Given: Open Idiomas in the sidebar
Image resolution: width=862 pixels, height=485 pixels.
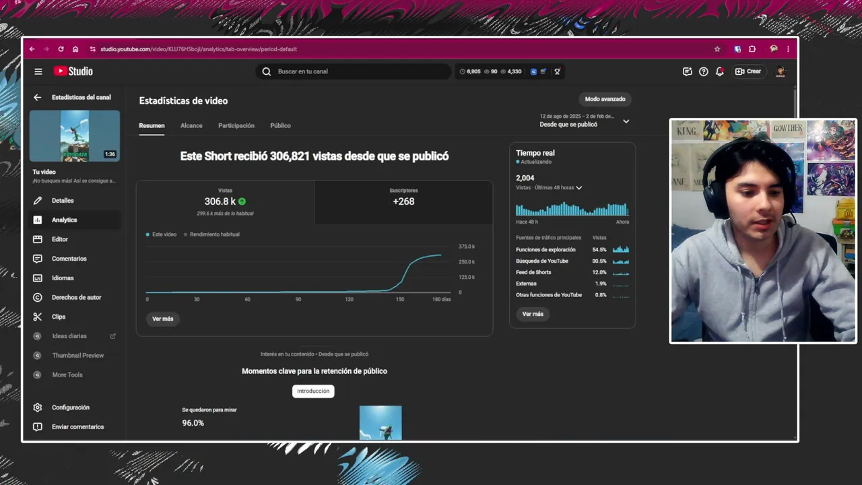Looking at the screenshot, I should click(75, 278).
